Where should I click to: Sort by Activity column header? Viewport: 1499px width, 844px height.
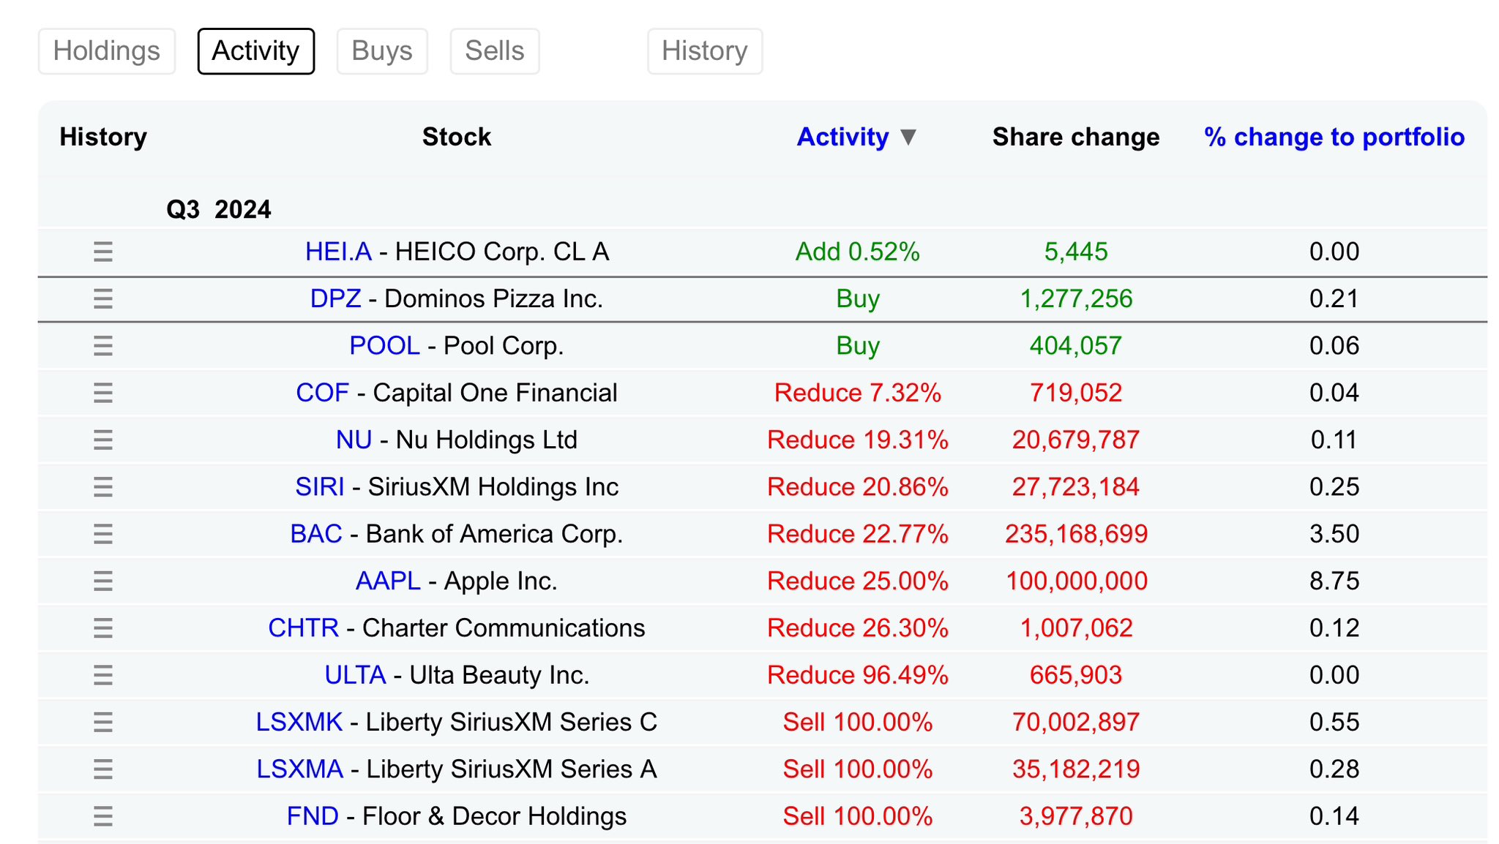click(x=842, y=137)
